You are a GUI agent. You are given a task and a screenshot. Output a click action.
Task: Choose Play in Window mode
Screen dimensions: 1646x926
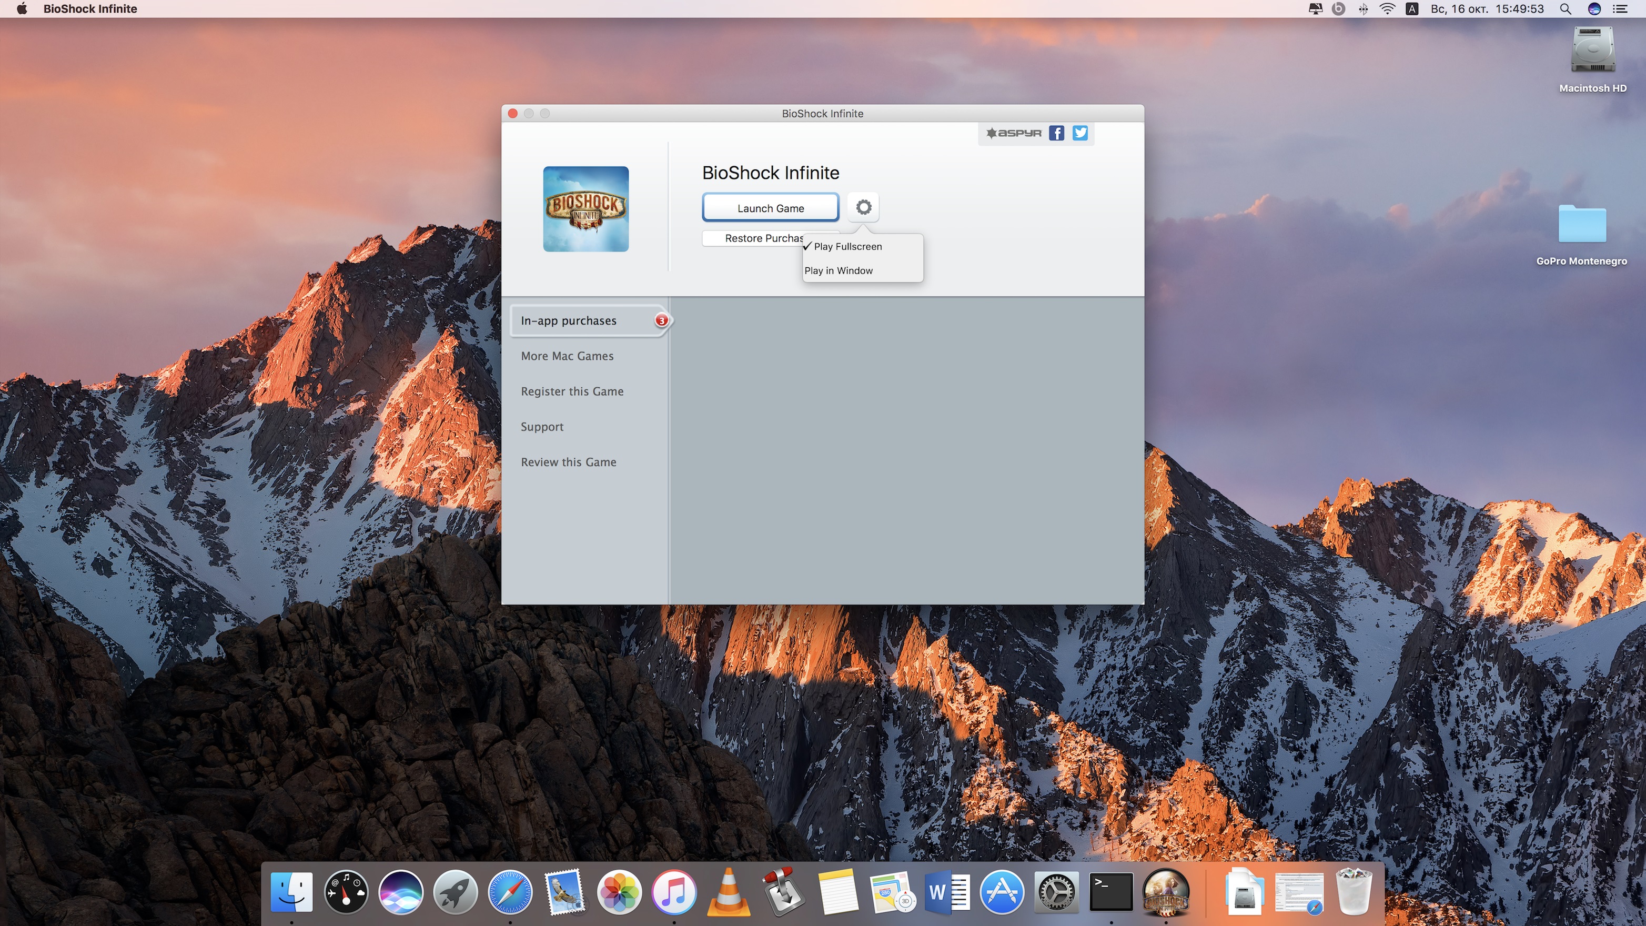839,270
